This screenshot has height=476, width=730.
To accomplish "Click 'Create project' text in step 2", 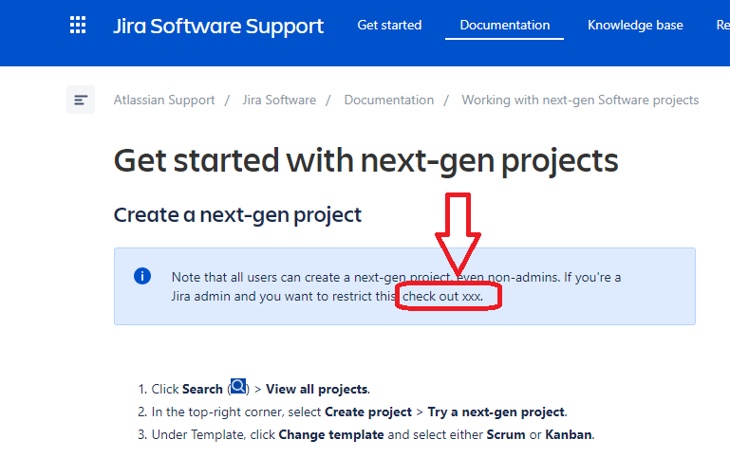I will click(x=367, y=412).
